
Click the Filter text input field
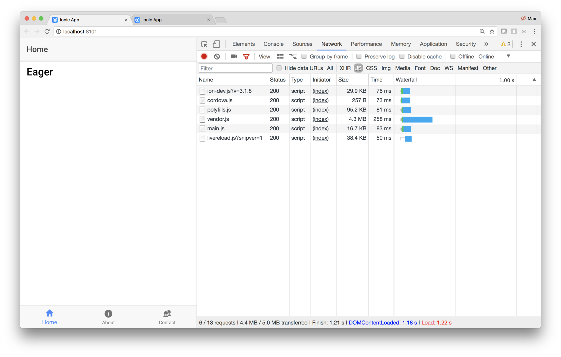coord(235,68)
